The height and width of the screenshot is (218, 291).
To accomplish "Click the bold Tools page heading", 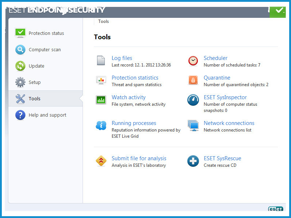I will [x=102, y=37].
